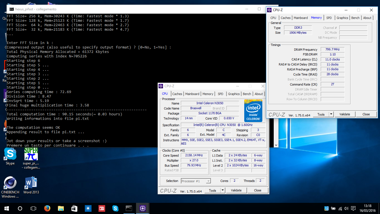Open network status in system tray

[x=340, y=208]
